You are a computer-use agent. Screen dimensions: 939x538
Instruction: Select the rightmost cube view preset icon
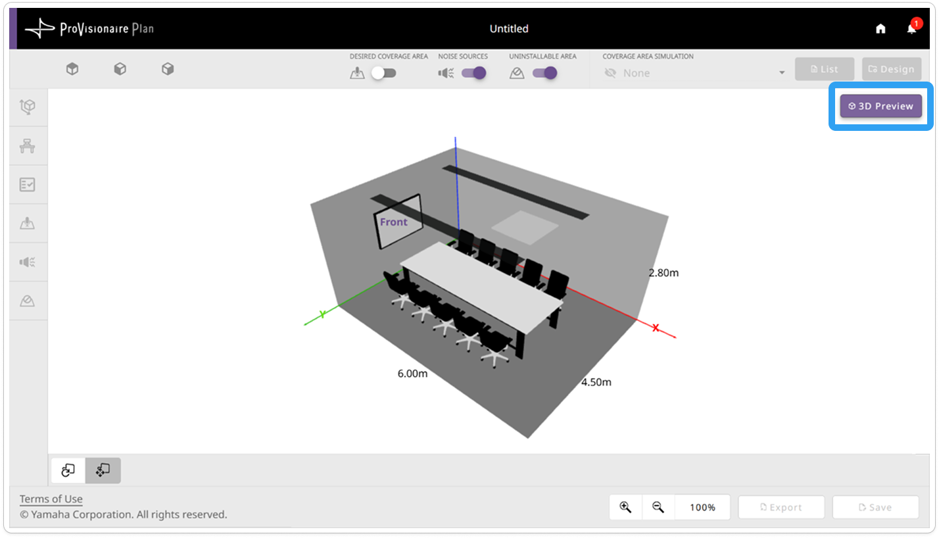pos(168,68)
